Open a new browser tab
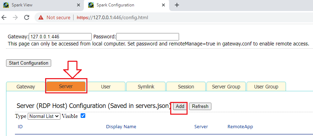313x136 pixels. coord(177,5)
